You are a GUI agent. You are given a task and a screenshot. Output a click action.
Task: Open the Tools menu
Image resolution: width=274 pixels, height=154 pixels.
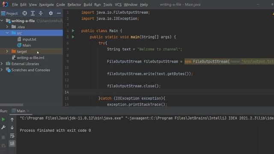107,5
